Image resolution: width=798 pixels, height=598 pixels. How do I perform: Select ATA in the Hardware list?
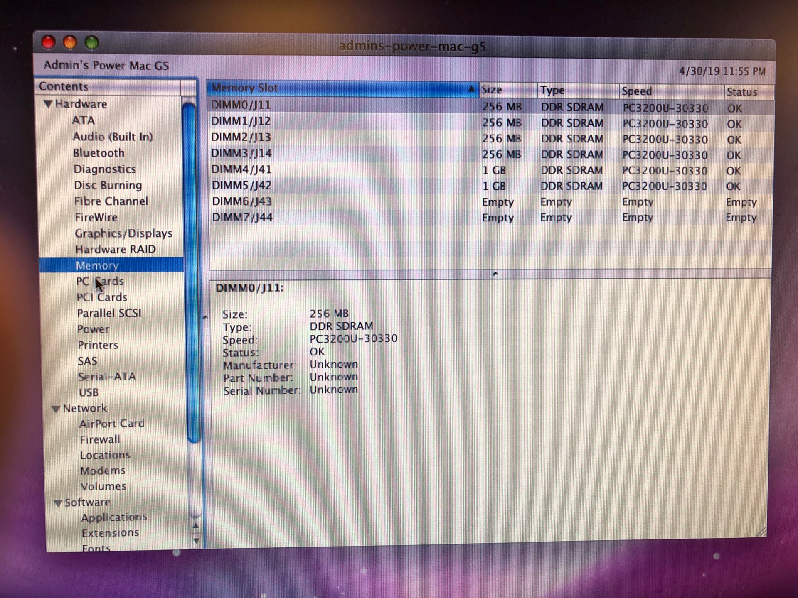tap(84, 120)
